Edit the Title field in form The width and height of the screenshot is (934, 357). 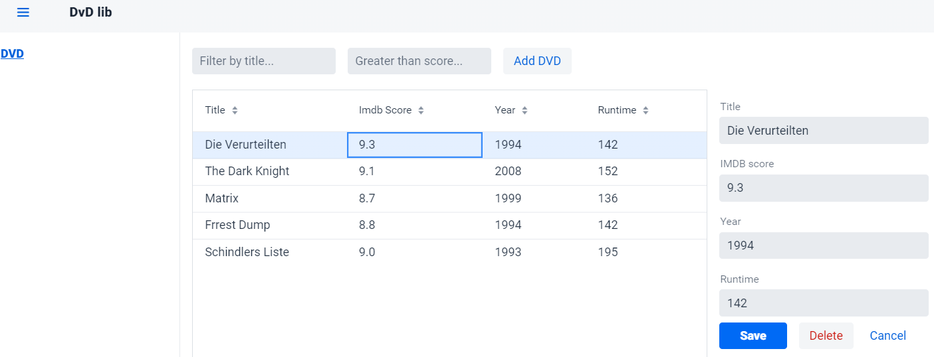(824, 131)
